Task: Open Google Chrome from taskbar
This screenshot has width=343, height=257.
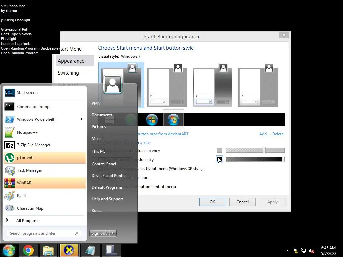Action: [28, 250]
